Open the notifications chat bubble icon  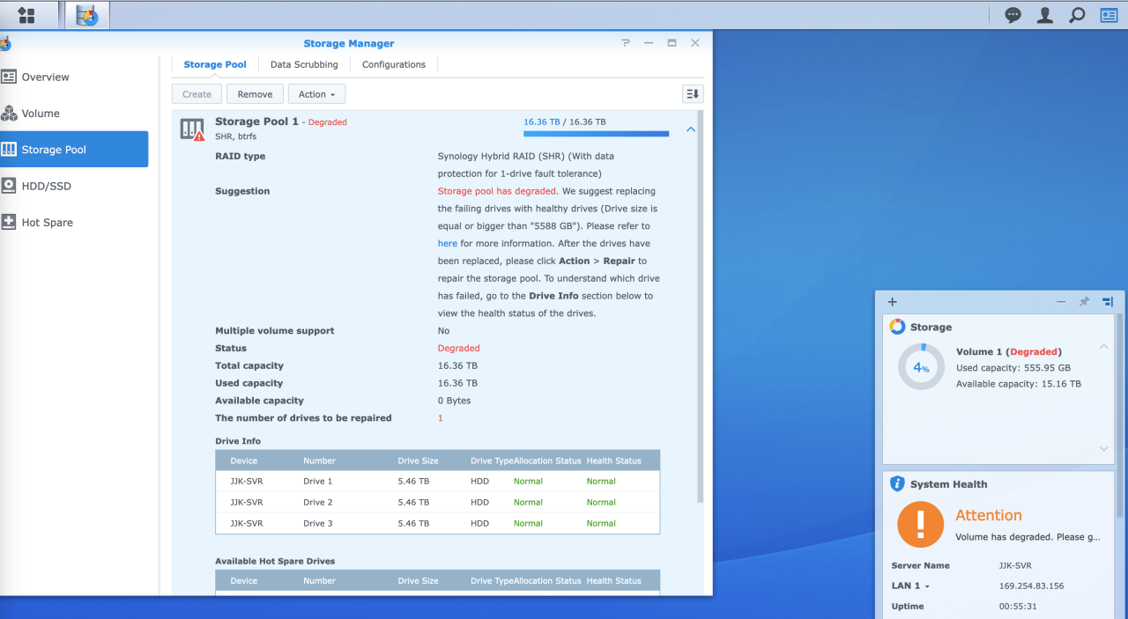point(1013,15)
